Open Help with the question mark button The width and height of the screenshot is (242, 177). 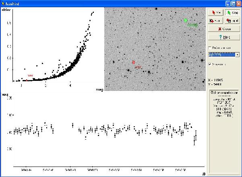pyautogui.click(x=224, y=37)
